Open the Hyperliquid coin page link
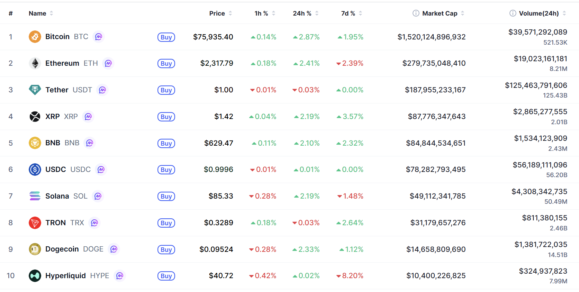Image resolution: width=579 pixels, height=292 pixels. pos(65,276)
